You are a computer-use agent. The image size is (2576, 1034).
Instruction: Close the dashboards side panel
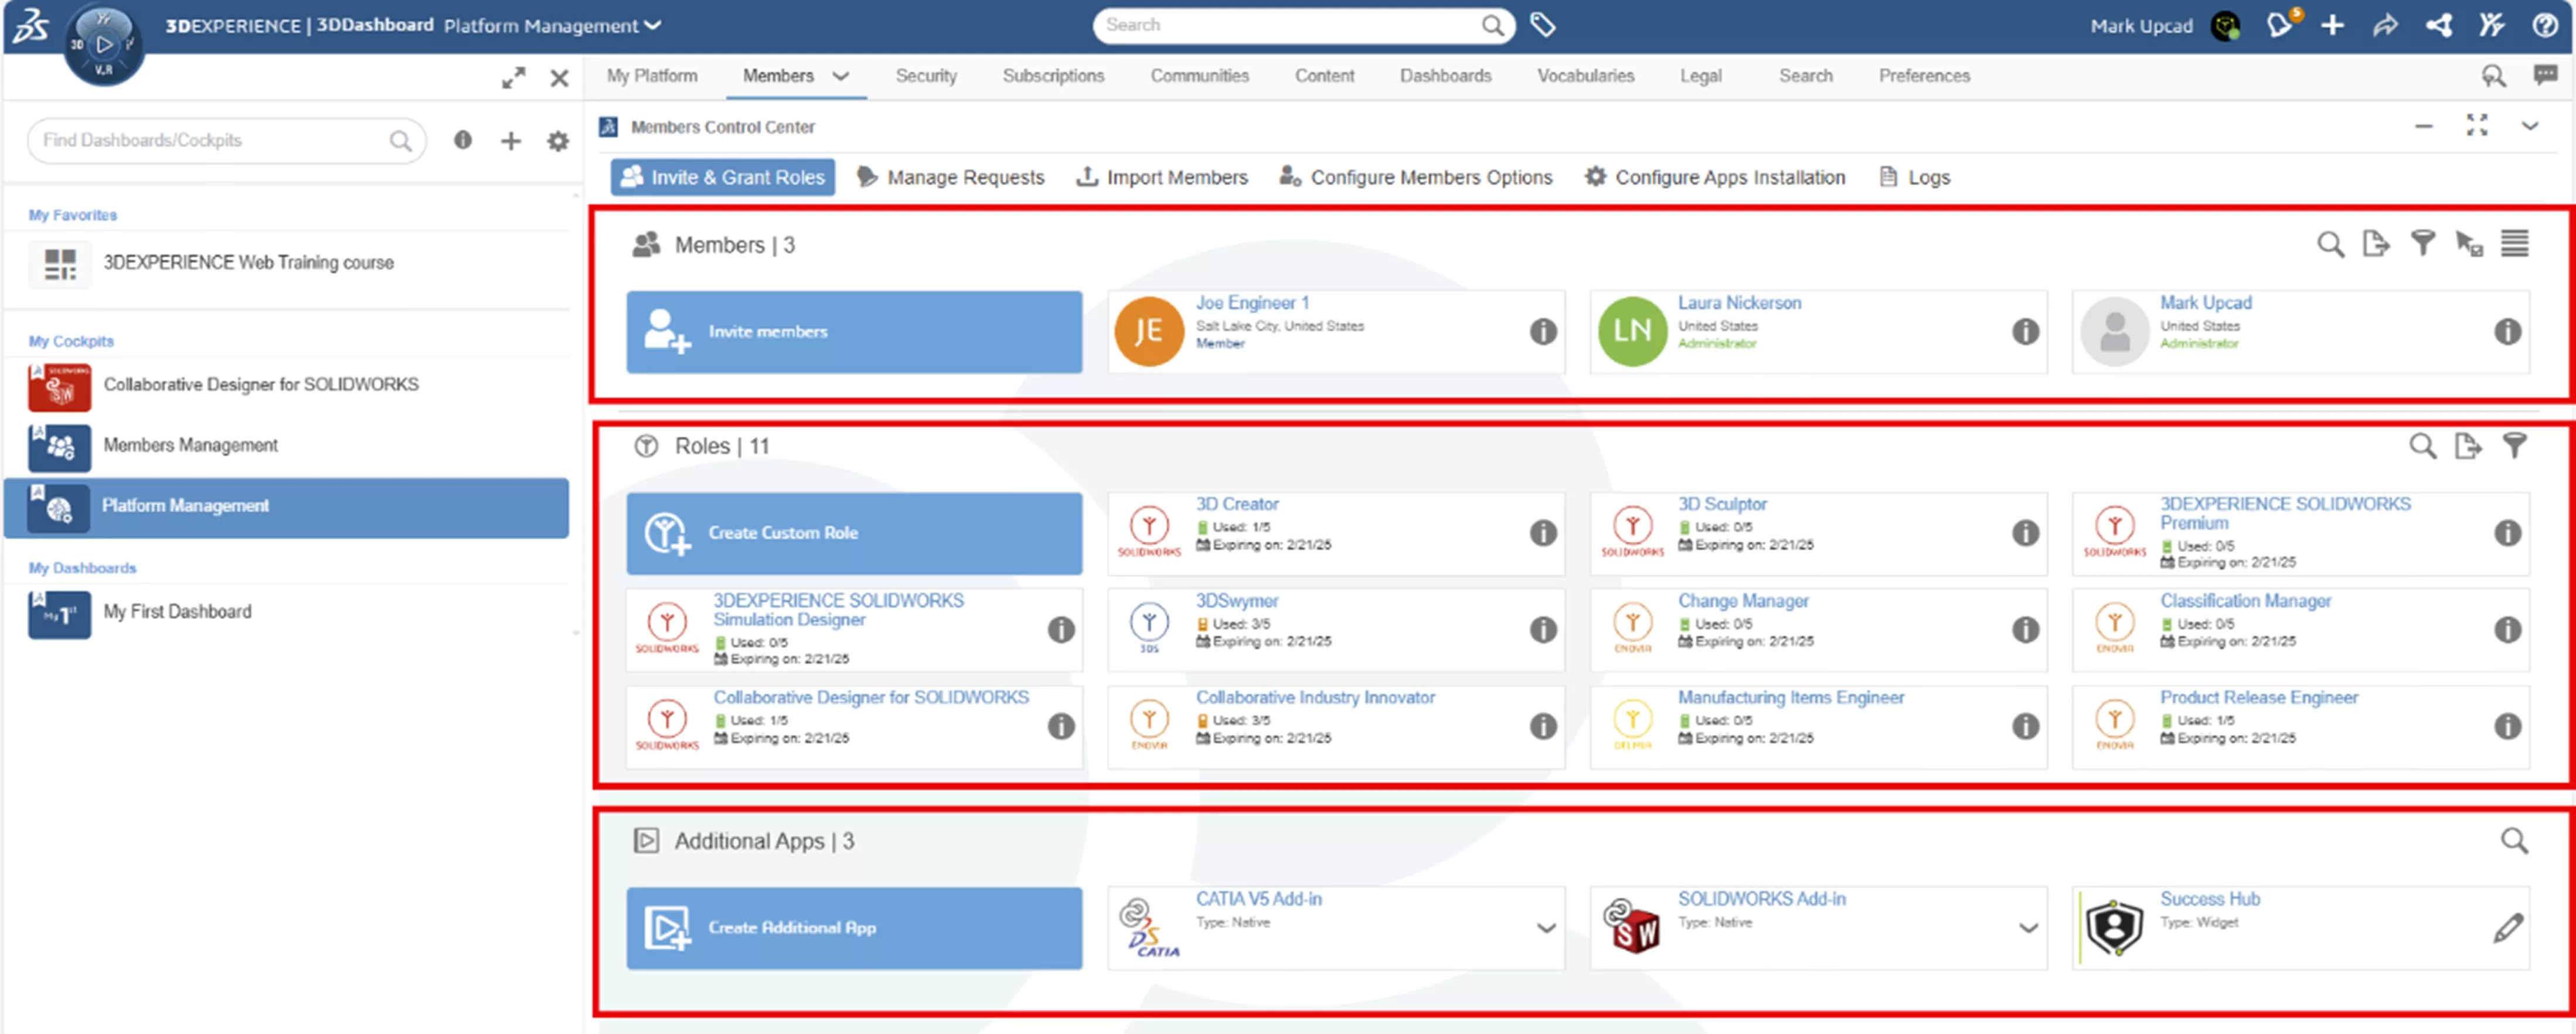(x=560, y=78)
